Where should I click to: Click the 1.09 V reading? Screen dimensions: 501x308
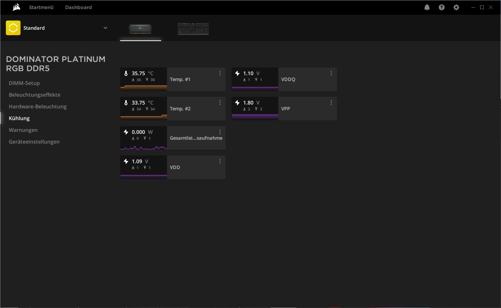140,161
